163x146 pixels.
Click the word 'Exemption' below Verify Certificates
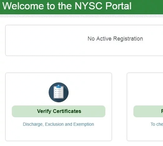pos(84,124)
